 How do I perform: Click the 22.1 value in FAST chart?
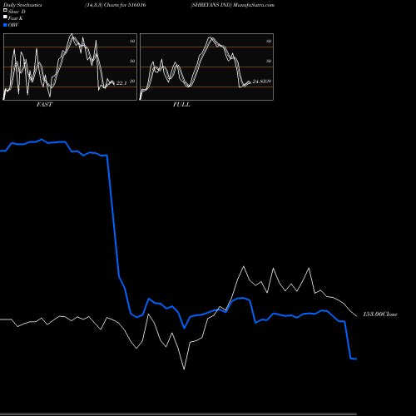[x=121, y=83]
